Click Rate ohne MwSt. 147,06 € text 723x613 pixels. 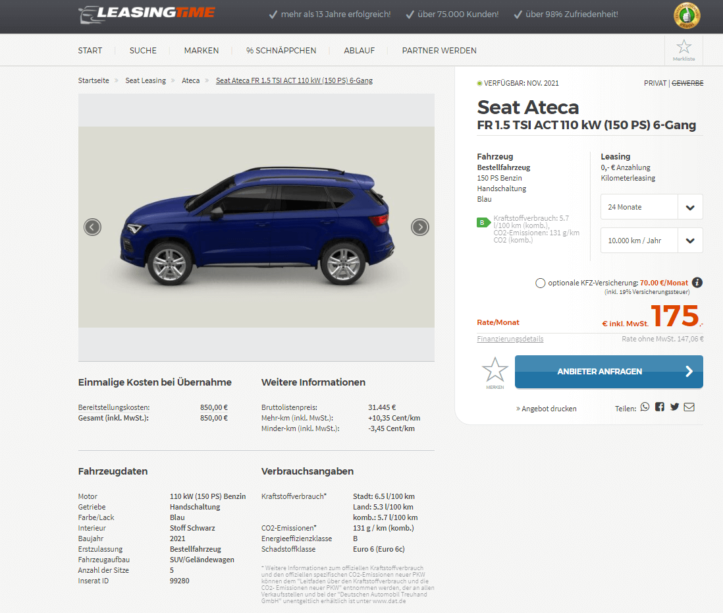click(662, 339)
